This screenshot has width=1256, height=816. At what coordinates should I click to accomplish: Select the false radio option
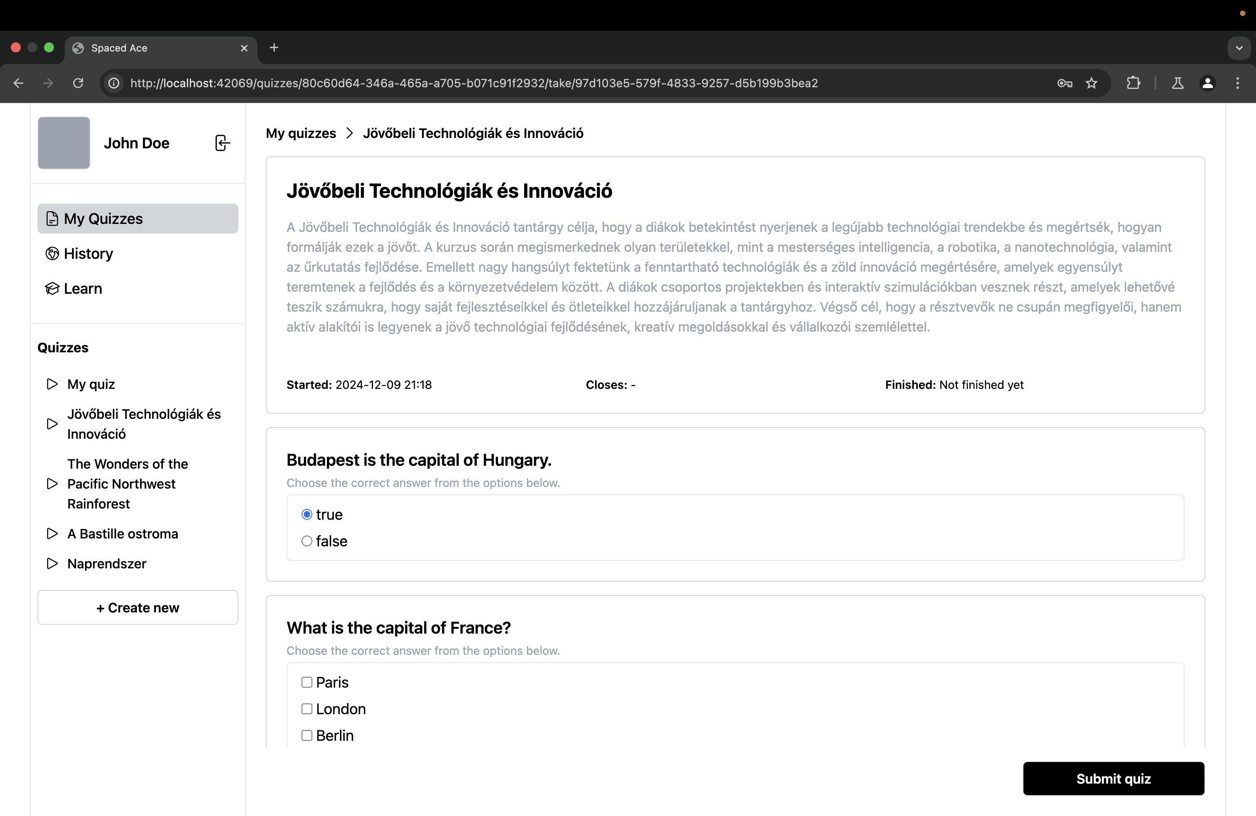pos(307,541)
